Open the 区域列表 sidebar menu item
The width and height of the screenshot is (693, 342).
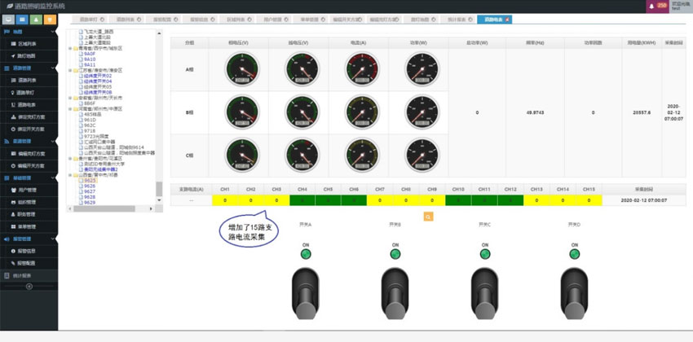26,44
